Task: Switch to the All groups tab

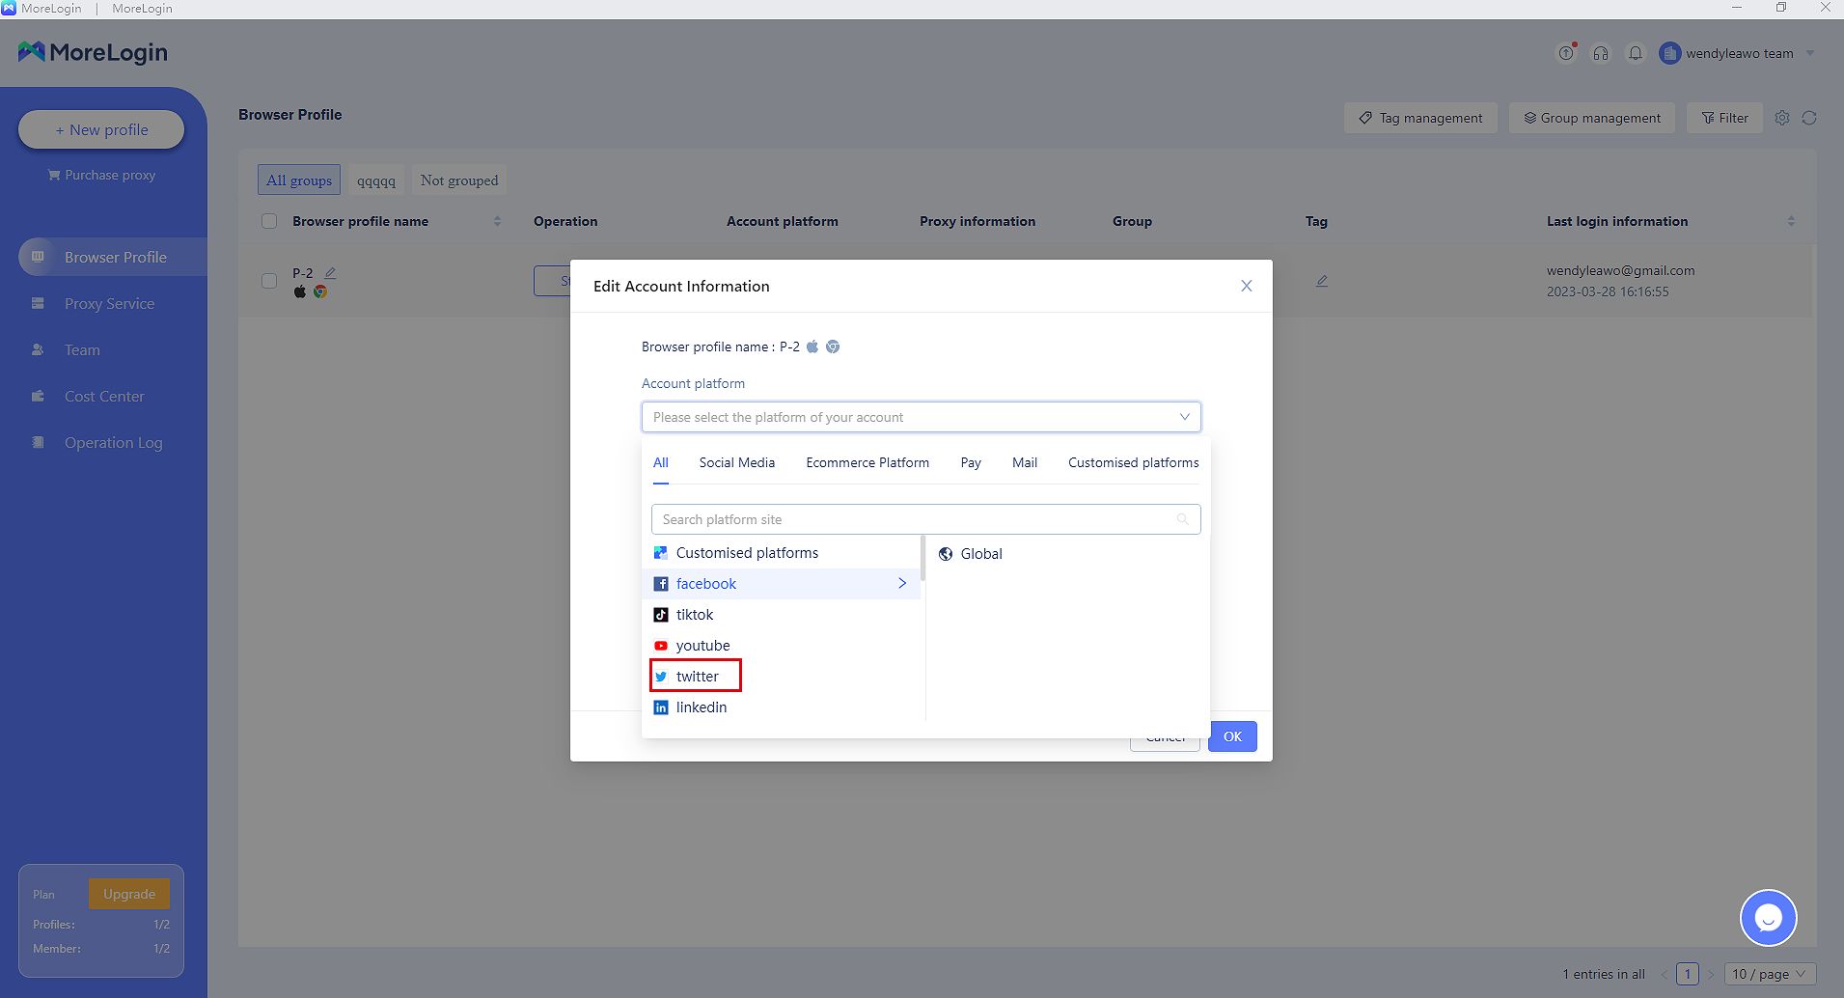Action: click(299, 180)
